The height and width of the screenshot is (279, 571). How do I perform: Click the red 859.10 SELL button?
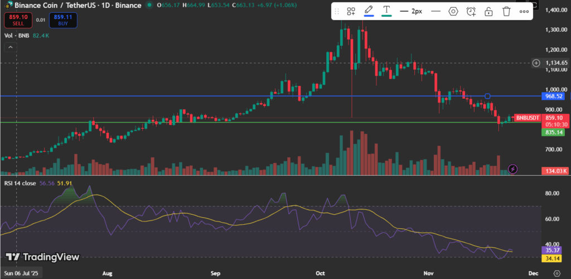click(18, 21)
